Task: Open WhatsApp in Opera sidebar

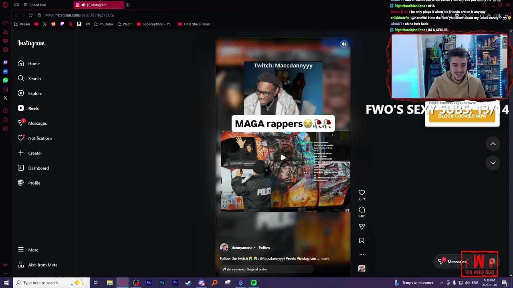Action: coord(5,80)
